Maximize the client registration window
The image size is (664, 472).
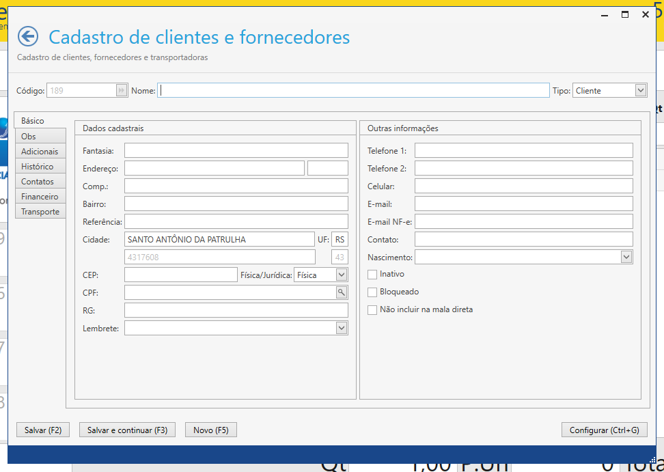coord(624,14)
